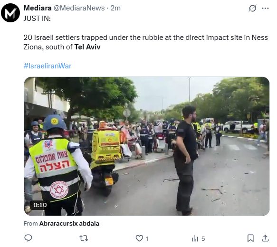
Task: Click the reply speech bubble icon
Action: (x=28, y=238)
